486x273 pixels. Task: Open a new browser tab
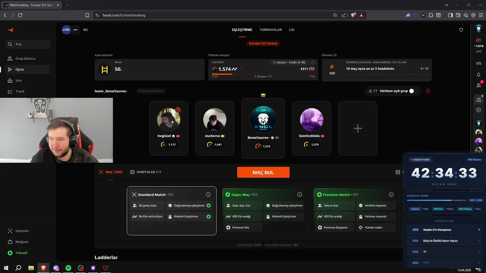pyautogui.click(x=67, y=5)
